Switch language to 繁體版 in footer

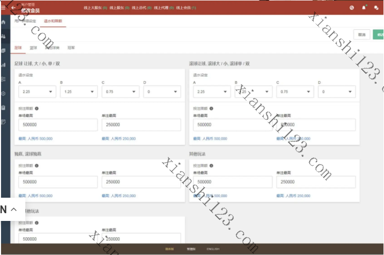(x=191, y=249)
